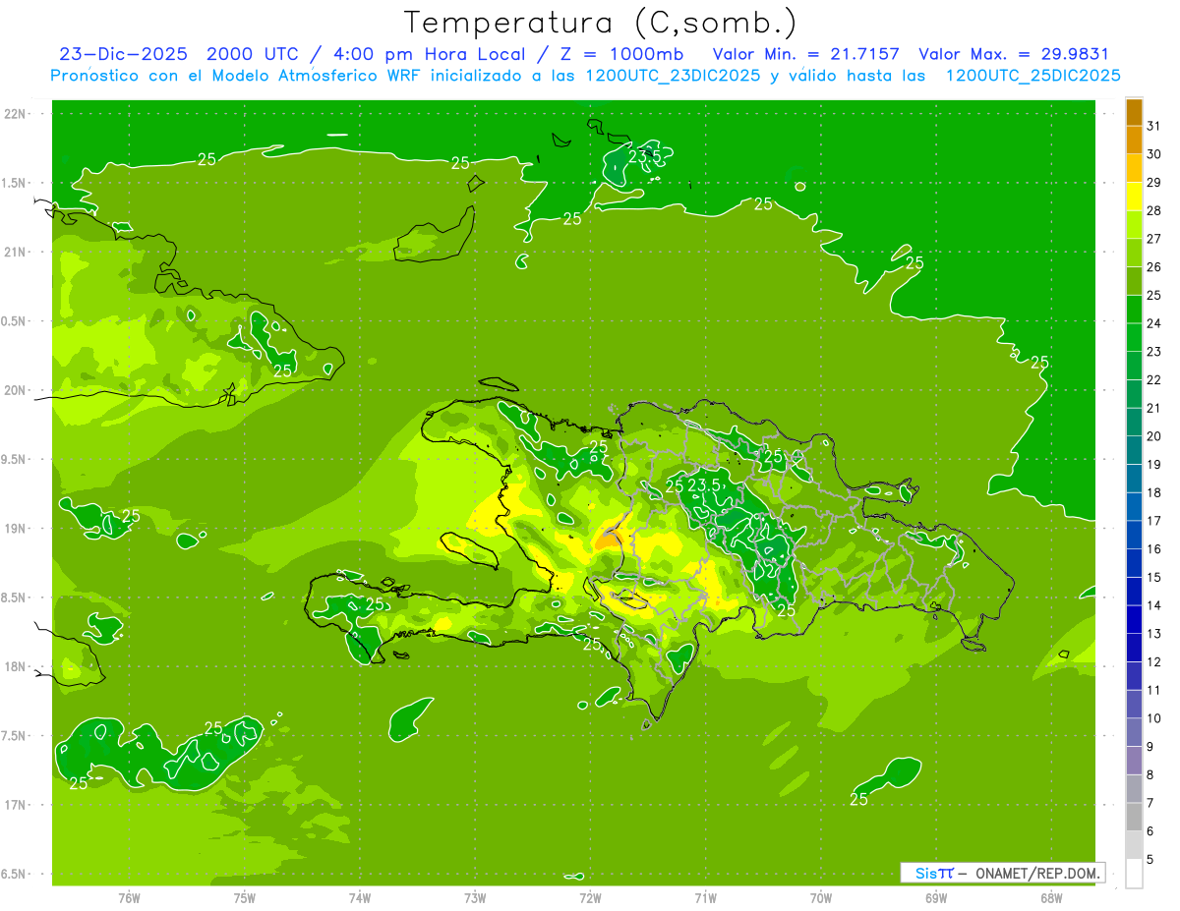The width and height of the screenshot is (1180, 911).
Task: Click the '20N' latitude axis label
Action: click(x=16, y=391)
